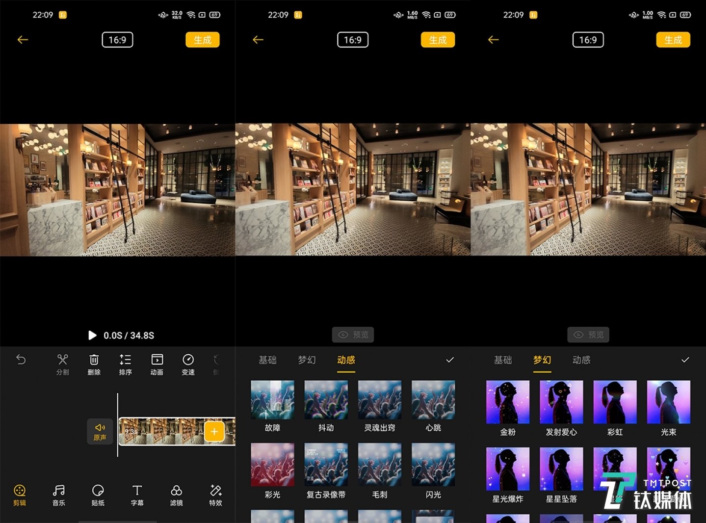Open the 特效 effects panel
This screenshot has width=706, height=523.
pos(215,495)
